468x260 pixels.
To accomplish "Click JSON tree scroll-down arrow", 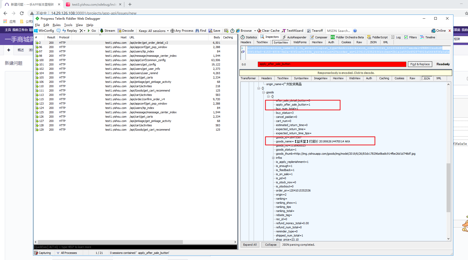I will tap(448, 239).
